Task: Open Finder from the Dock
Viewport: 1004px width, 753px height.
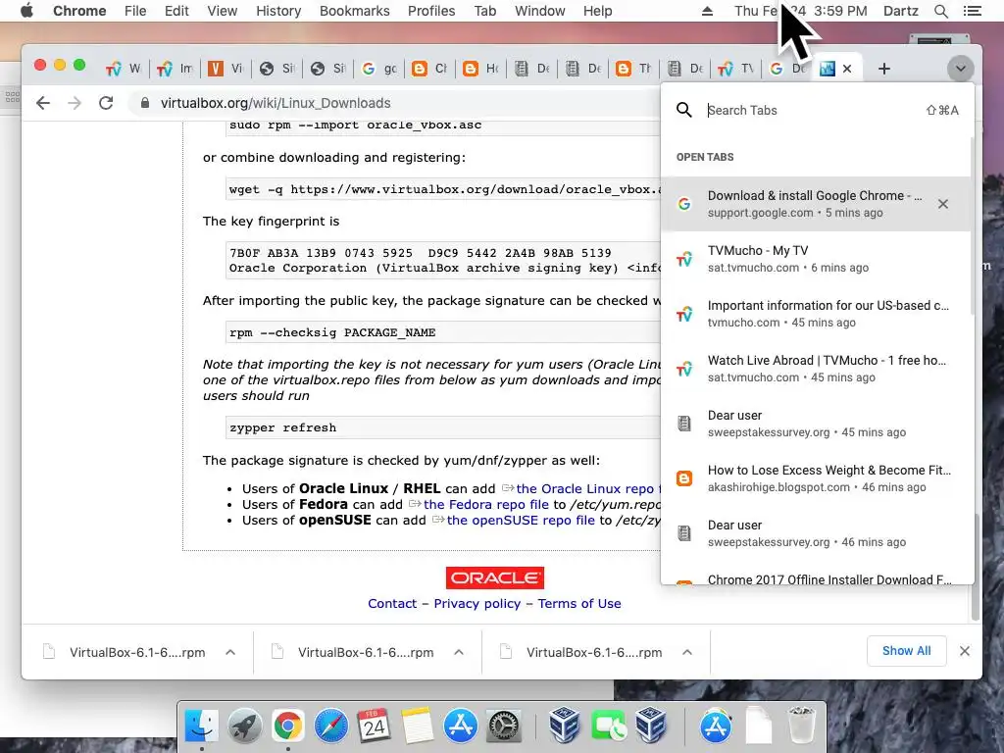Action: click(202, 726)
